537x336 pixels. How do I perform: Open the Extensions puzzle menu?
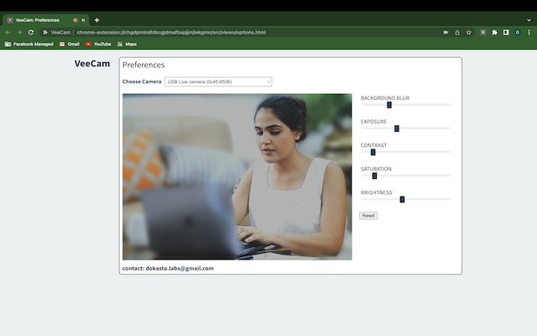coord(494,32)
